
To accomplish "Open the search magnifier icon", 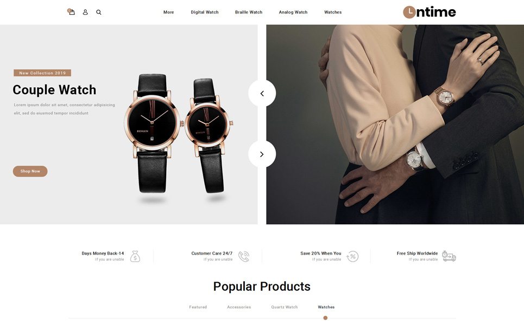I will (x=99, y=12).
